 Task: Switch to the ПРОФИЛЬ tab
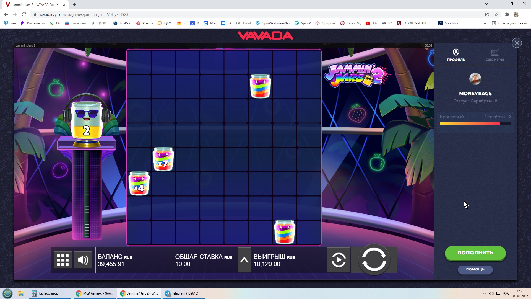click(x=456, y=55)
